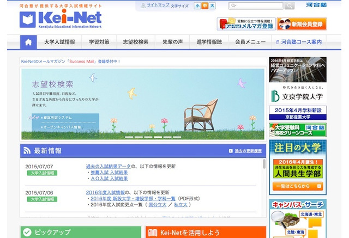Viewport: 349px width, 238px height.
Task: Click the 新規会員登録 button
Action: coord(302,24)
